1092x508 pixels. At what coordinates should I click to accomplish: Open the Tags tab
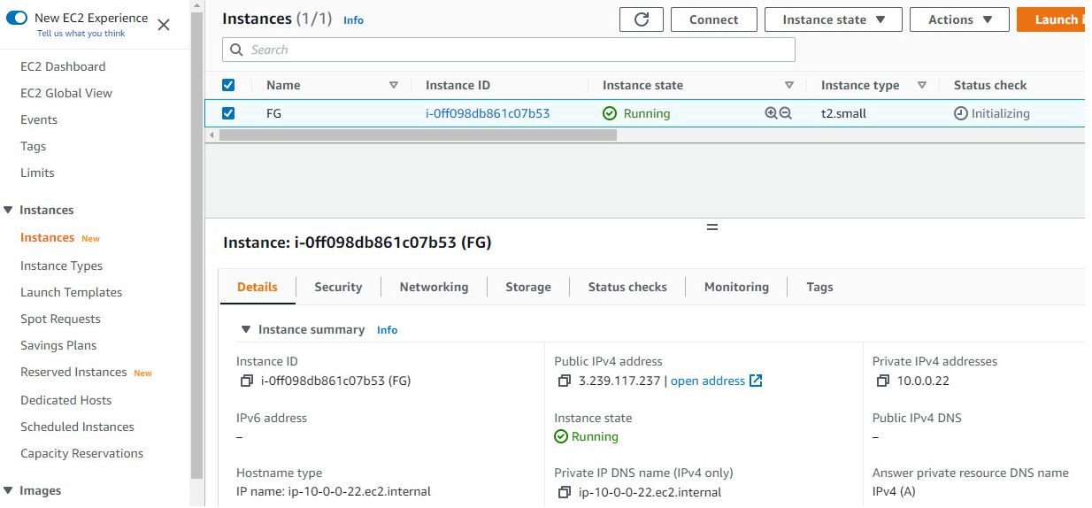pos(819,287)
